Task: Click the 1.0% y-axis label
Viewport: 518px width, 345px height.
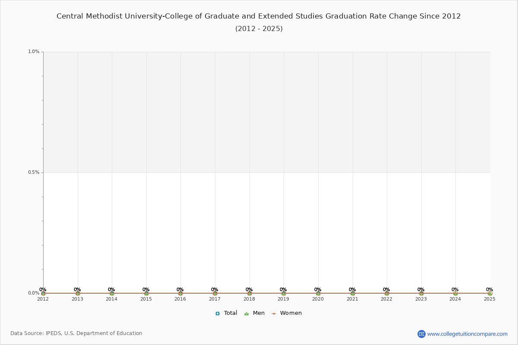Action: 34,52
